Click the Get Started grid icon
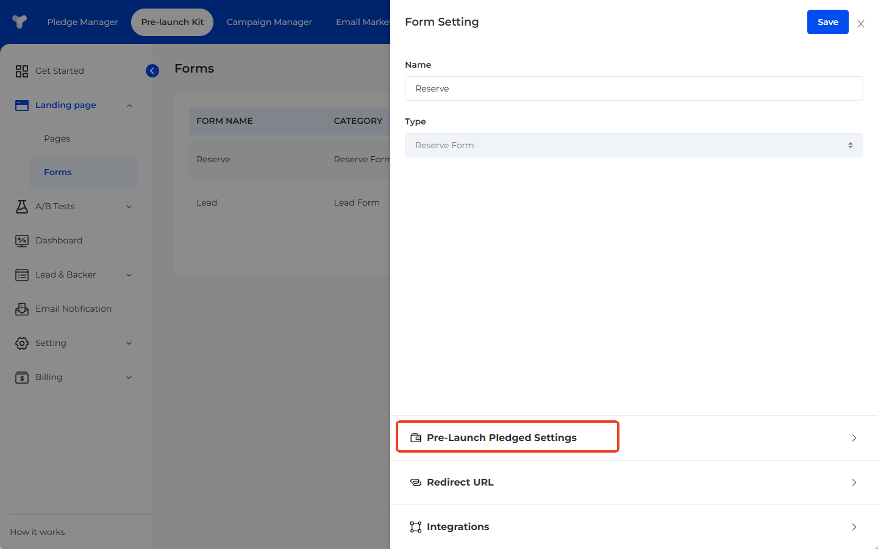Screen dimensions: 878x549 (x=22, y=71)
